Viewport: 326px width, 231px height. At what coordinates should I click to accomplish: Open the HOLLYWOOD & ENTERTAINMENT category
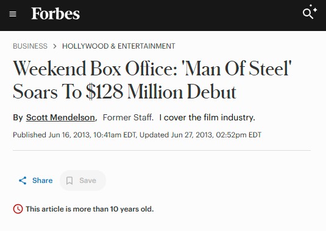(x=119, y=46)
